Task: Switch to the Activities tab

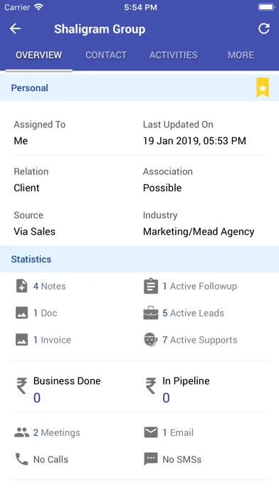Action: pyautogui.click(x=174, y=55)
